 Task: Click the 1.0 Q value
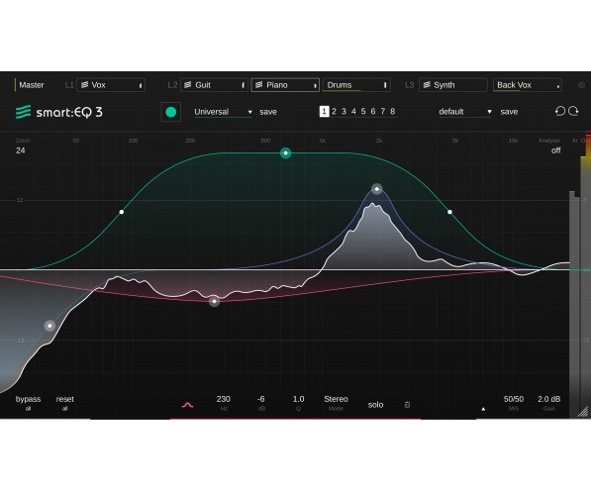(298, 399)
